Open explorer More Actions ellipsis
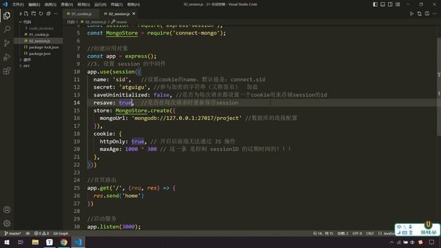The width and height of the screenshot is (441, 248). click(x=56, y=14)
